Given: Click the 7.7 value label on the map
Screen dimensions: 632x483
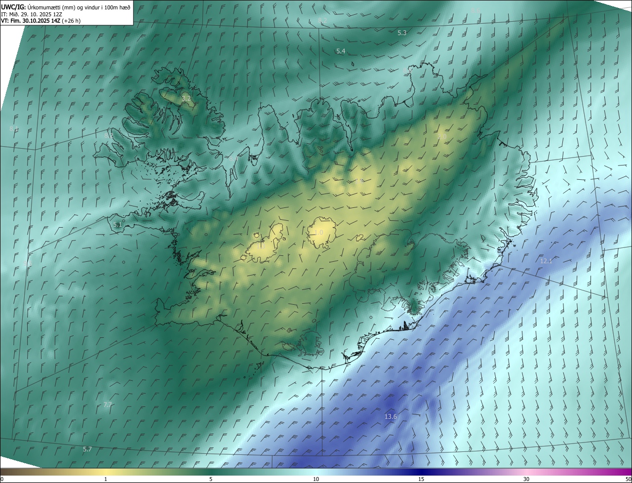Looking at the screenshot, I should [x=108, y=405].
